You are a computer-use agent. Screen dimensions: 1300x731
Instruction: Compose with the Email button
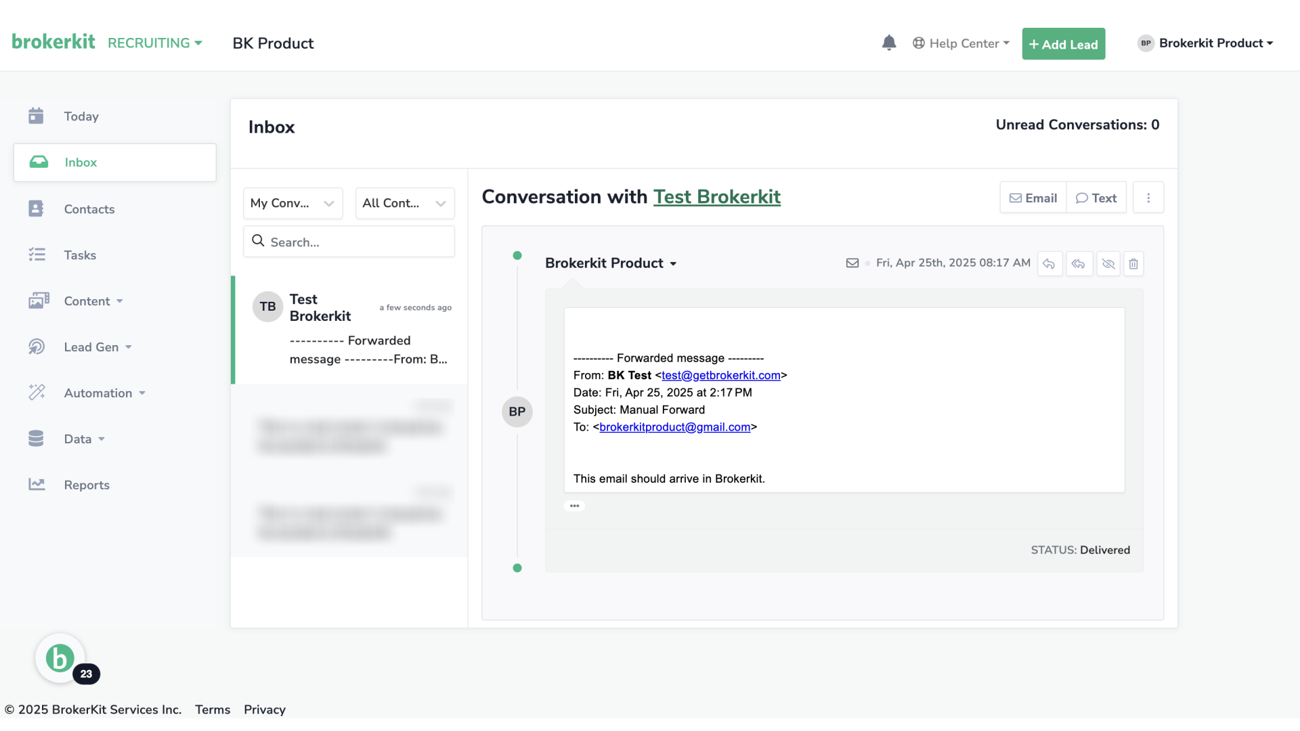click(x=1033, y=198)
